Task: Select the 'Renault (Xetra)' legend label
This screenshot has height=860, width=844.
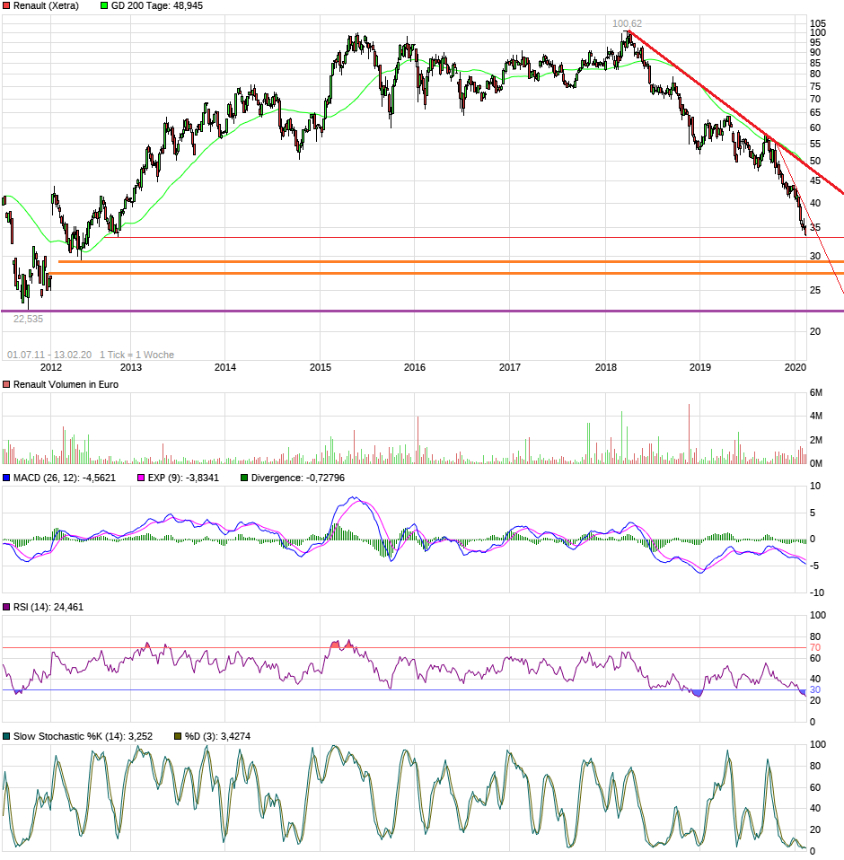Action: 46,5
